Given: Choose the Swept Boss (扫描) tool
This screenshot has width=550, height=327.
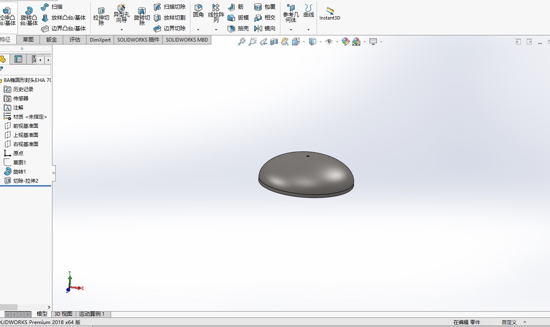Looking at the screenshot, I should point(52,7).
